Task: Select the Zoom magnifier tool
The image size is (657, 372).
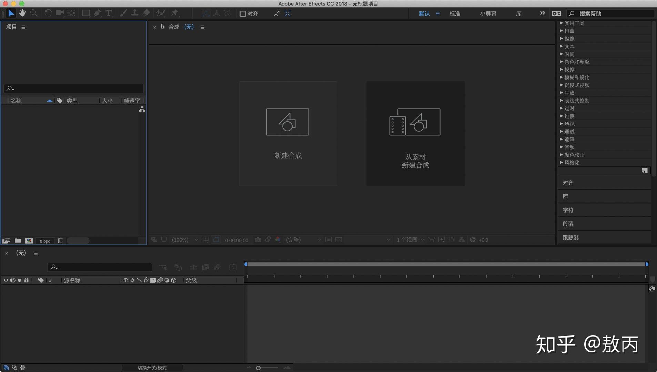Action: point(34,13)
